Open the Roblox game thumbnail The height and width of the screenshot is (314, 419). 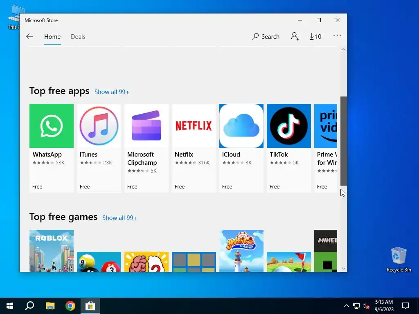click(x=51, y=251)
